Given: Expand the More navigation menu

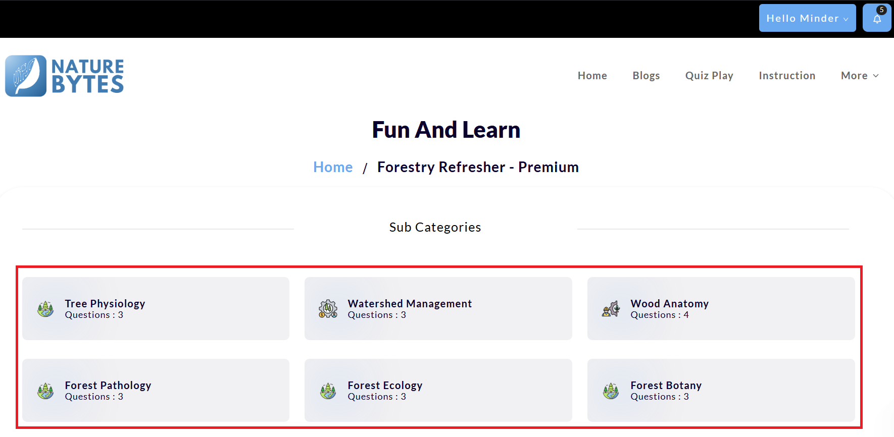Looking at the screenshot, I should click(860, 76).
